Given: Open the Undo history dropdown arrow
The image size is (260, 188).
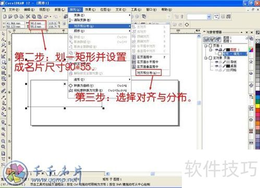Looking at the screenshot, I should [51, 17].
